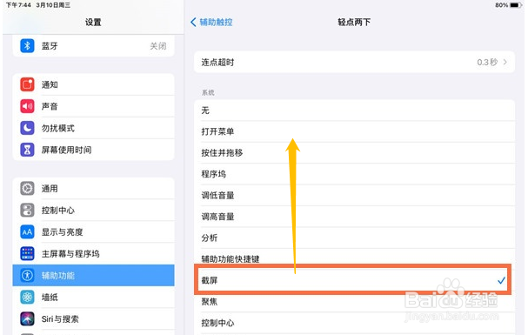
Task: Tap the 3月10日周三 date in status bar
Action: 53,5
